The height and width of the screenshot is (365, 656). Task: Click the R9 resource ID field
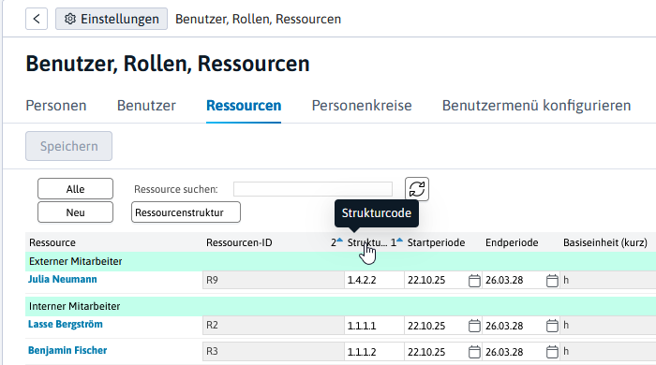coord(274,280)
